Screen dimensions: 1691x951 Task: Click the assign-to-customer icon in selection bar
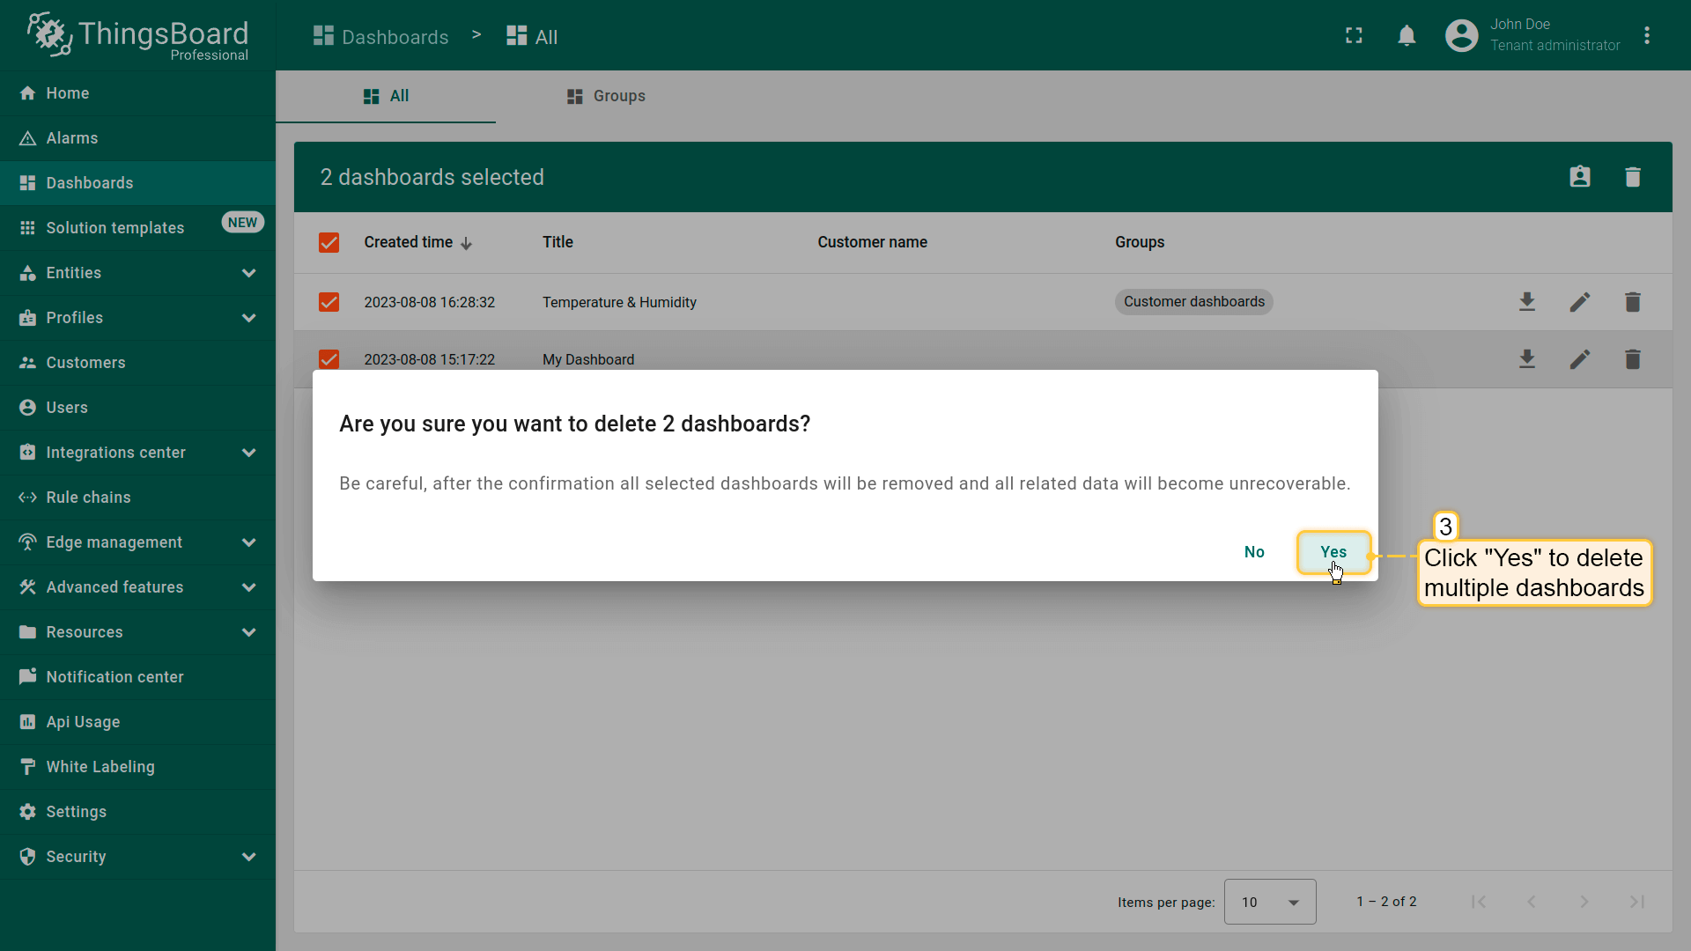[x=1580, y=177]
